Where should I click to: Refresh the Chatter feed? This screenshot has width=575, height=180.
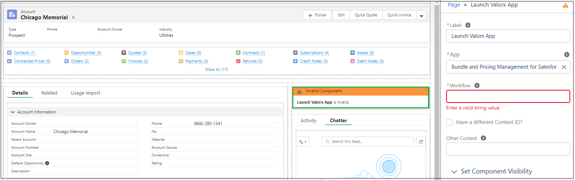point(421,142)
